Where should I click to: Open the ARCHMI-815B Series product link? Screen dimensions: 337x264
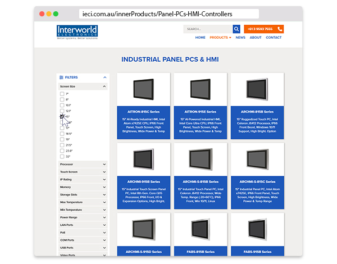tap(257, 112)
